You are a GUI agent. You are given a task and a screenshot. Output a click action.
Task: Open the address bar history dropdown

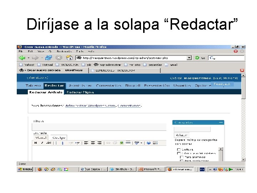(x=189, y=58)
